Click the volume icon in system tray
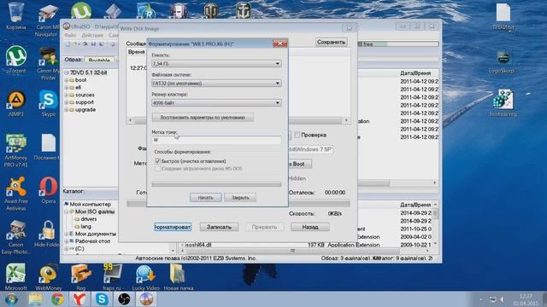This screenshot has width=547, height=307. (x=502, y=299)
